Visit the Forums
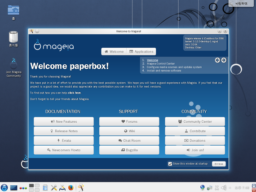 [x=129, y=121]
